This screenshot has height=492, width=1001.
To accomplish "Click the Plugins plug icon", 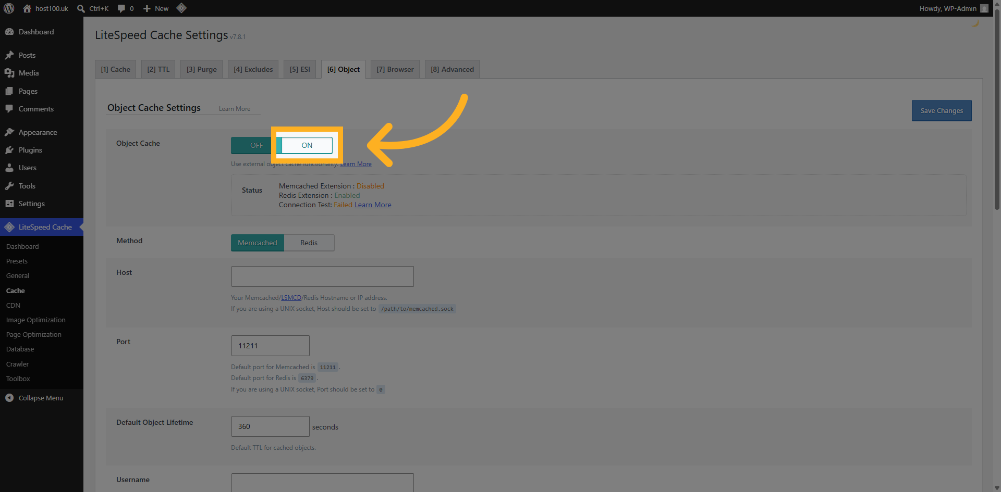I will pyautogui.click(x=9, y=150).
